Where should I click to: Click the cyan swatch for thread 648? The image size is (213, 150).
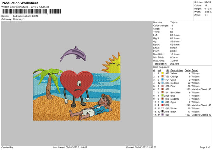click(163, 102)
